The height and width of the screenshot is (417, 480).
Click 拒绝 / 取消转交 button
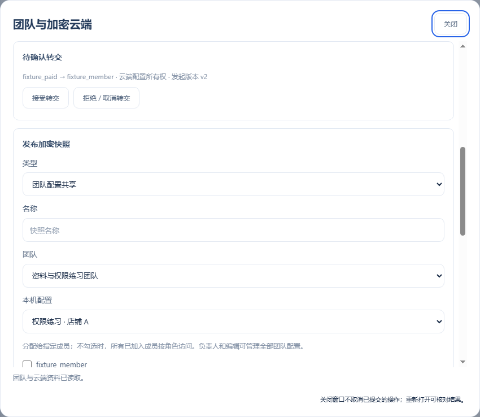point(106,98)
